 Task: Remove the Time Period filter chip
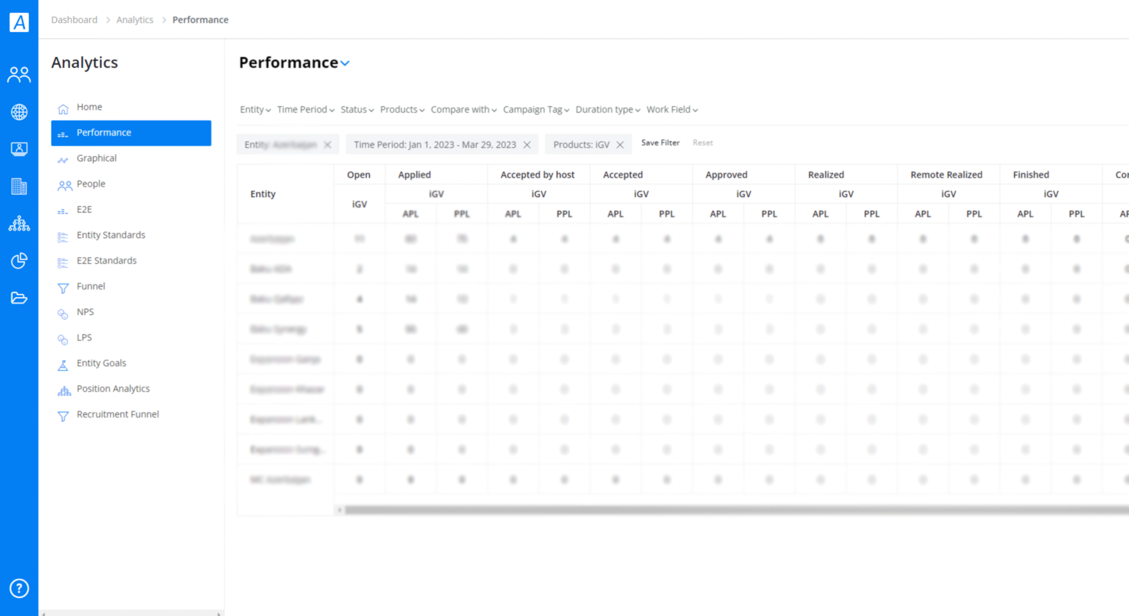(x=527, y=145)
